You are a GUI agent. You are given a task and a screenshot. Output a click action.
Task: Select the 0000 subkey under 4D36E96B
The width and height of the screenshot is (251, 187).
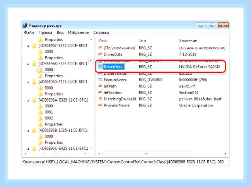[x=49, y=136]
